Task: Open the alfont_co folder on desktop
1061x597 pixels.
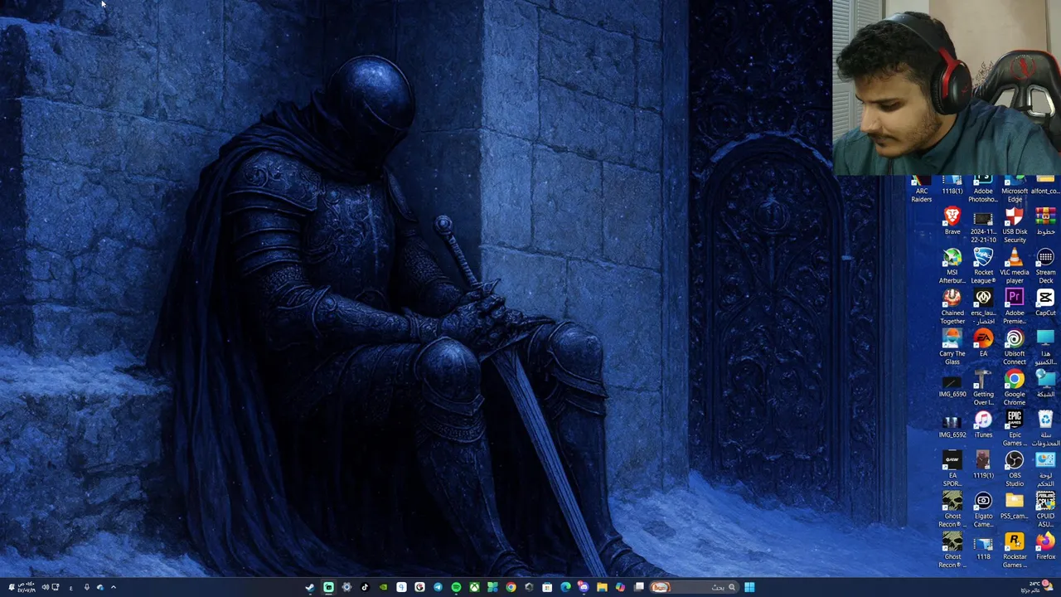Action: [x=1045, y=186]
